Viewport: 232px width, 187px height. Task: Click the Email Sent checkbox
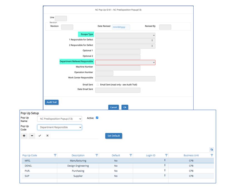(x=98, y=85)
